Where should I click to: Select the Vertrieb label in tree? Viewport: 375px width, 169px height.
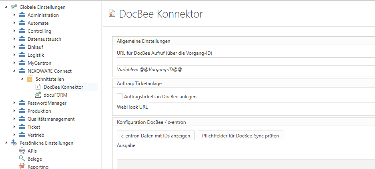36,135
